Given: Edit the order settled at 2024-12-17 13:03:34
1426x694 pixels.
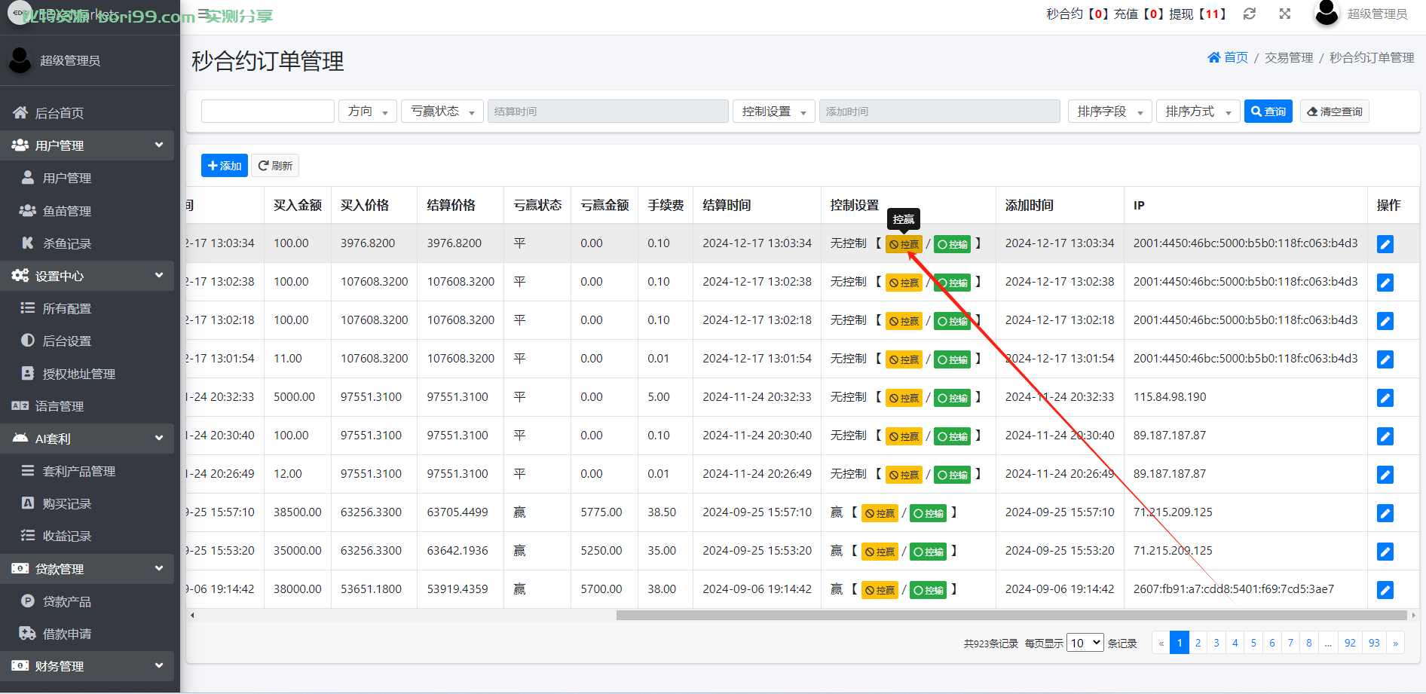Looking at the screenshot, I should coord(1385,244).
